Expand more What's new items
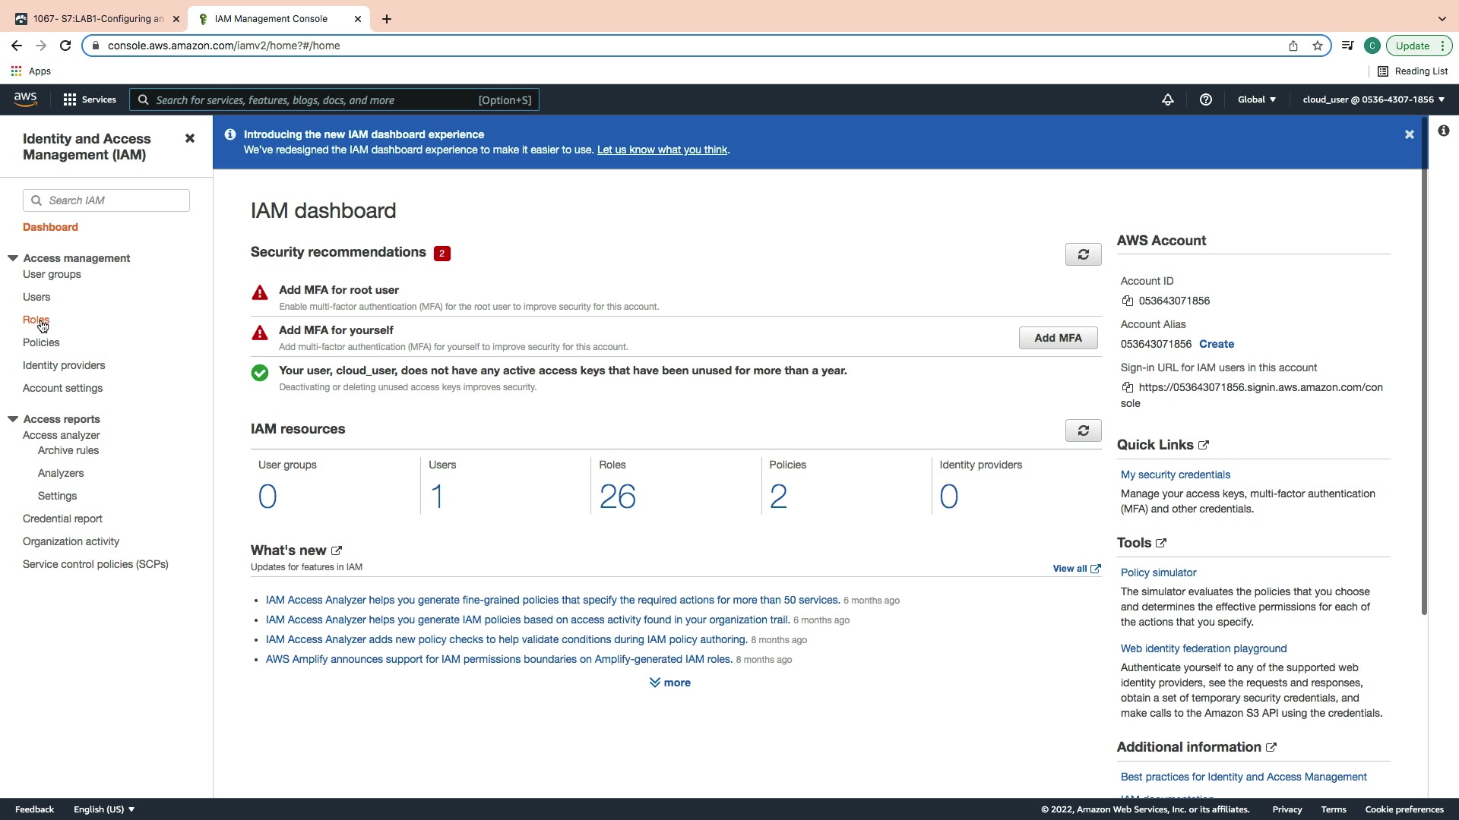Screen dimensions: 1459x820 click(670, 683)
